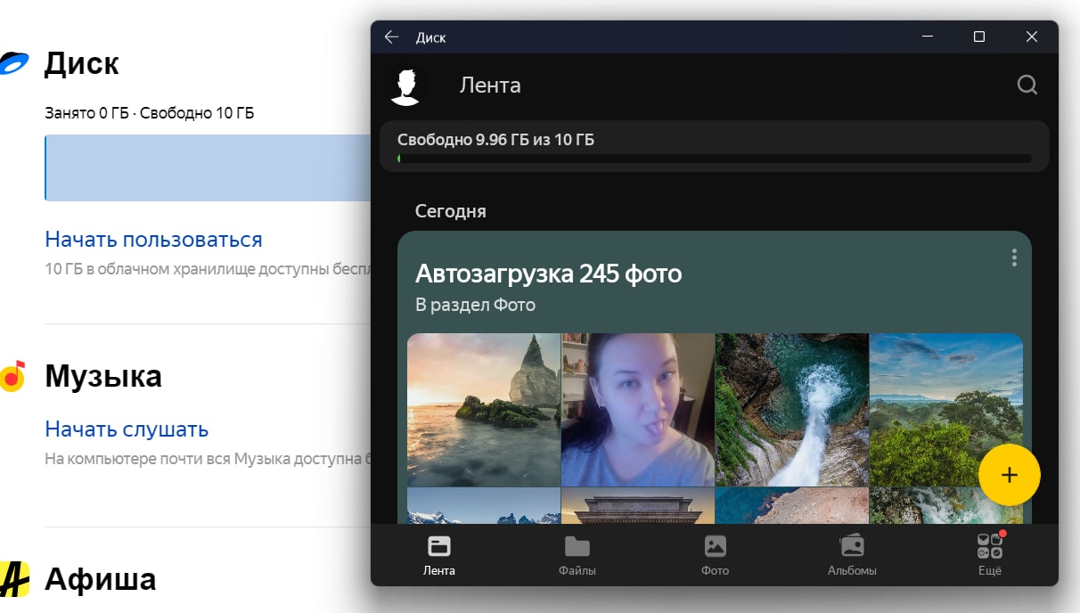1080x613 pixels.
Task: Go back using the arrow in Диск title bar
Action: 391,37
